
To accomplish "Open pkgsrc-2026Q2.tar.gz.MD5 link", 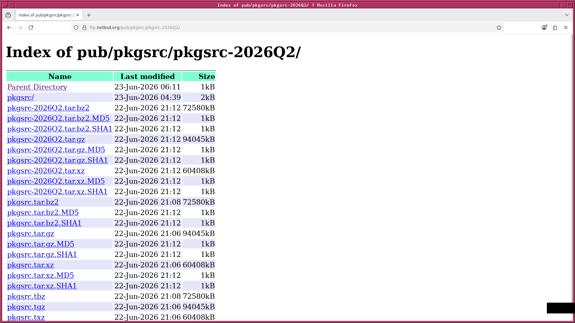I will tap(56, 150).
